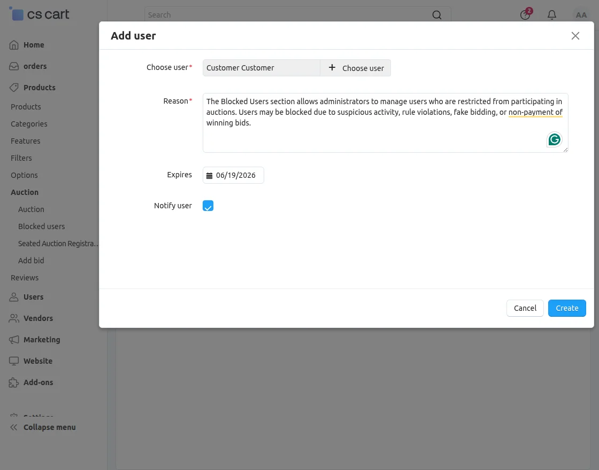Open orders inbox icon in sidebar
The height and width of the screenshot is (470, 599).
(x=14, y=66)
